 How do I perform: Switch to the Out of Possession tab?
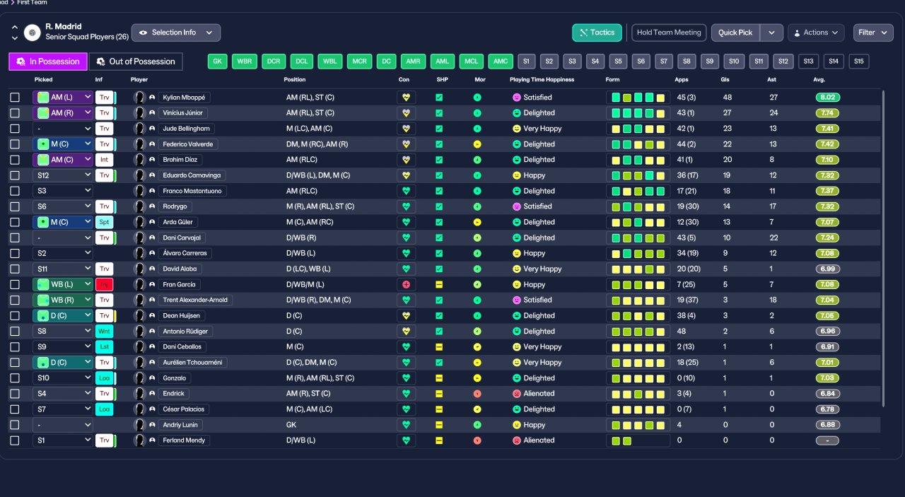[x=136, y=62]
